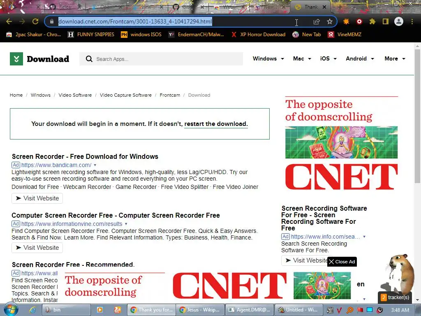Screen dimensions: 421x316
Task: Expand the Mac dropdown menu
Action: (x=302, y=58)
